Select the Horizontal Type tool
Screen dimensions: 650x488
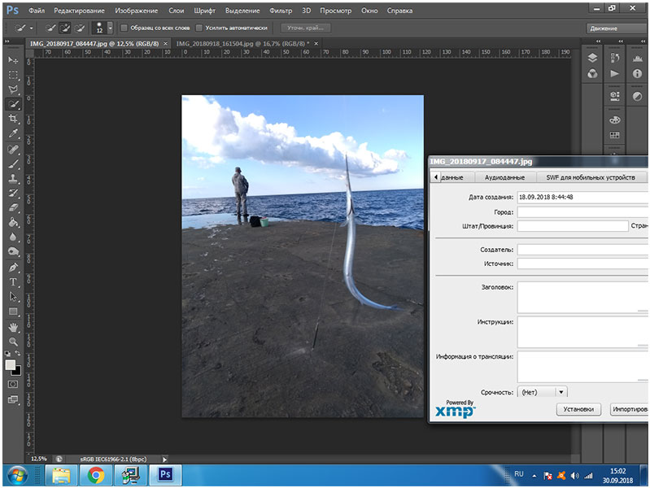(13, 281)
